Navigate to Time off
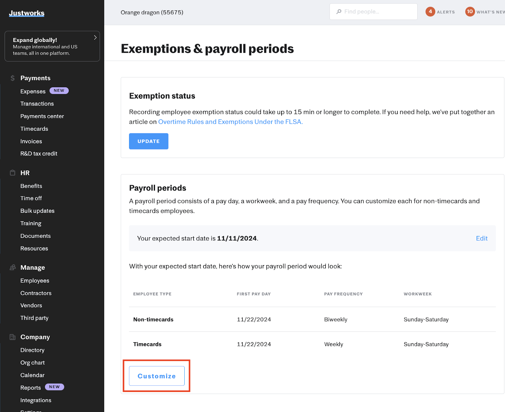Image resolution: width=505 pixels, height=412 pixels. pos(31,198)
